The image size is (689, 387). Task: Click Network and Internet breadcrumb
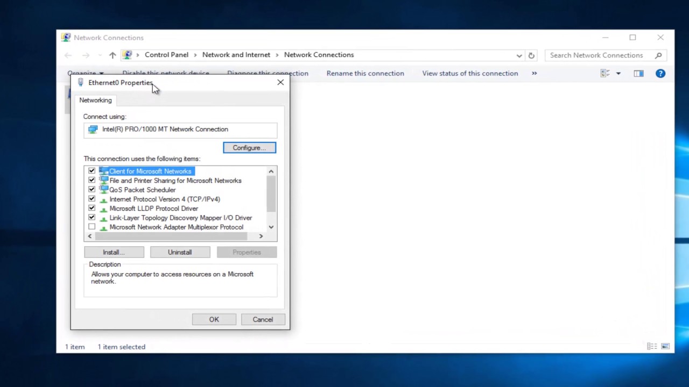point(236,55)
